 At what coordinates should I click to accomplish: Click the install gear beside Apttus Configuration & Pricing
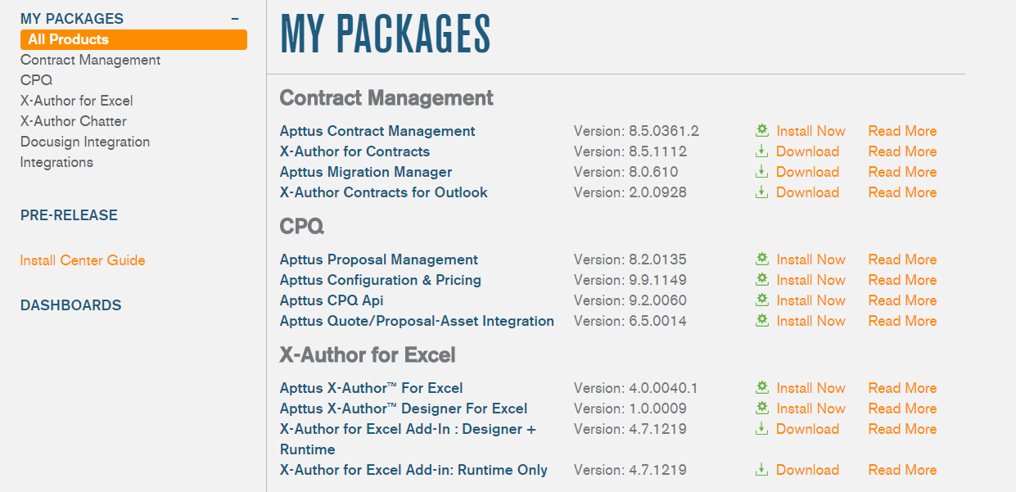click(x=761, y=279)
